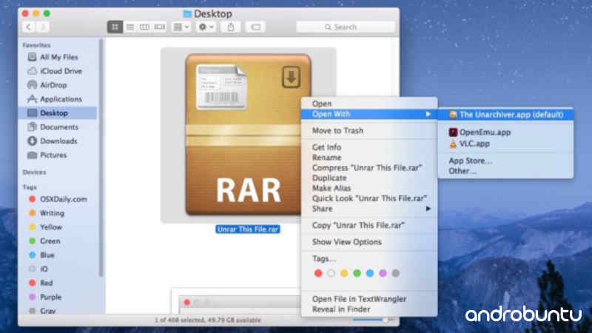Click the Desktop folder title icon
Image resolution: width=592 pixels, height=333 pixels.
[187, 14]
